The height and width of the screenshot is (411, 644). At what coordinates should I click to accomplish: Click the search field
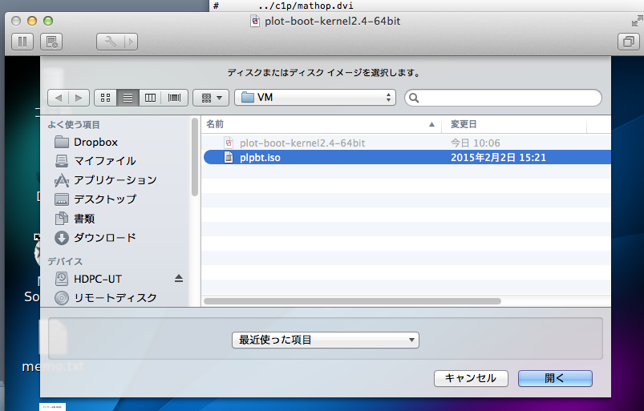click(504, 98)
